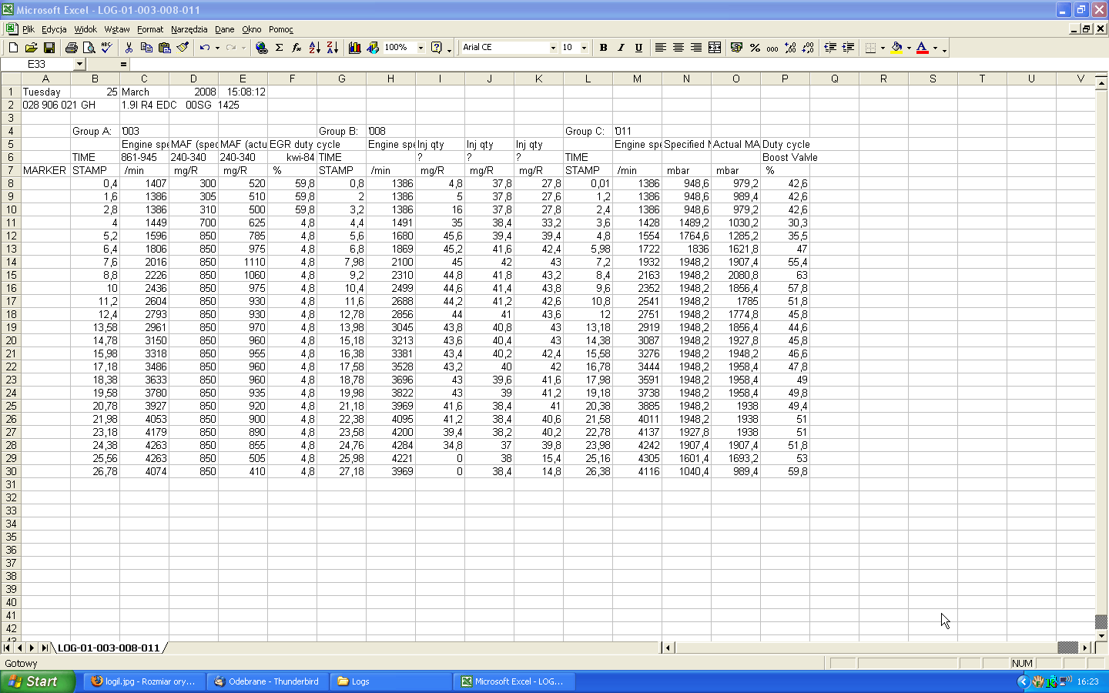The height and width of the screenshot is (693, 1109).
Task: Click the AutoSum sigma icon
Action: point(280,48)
